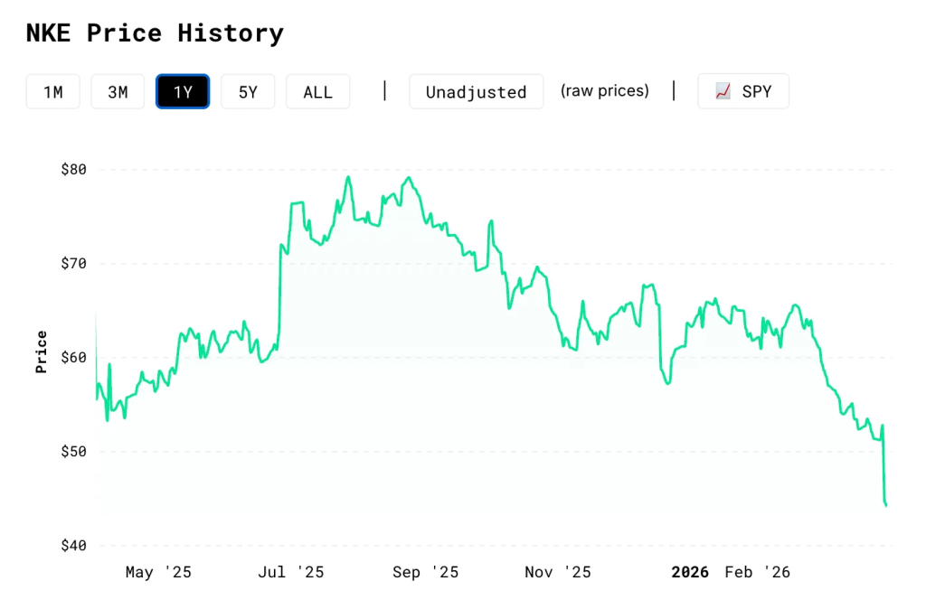Click the Sep '25 x-axis label
This screenshot has width=926, height=609.
[425, 572]
